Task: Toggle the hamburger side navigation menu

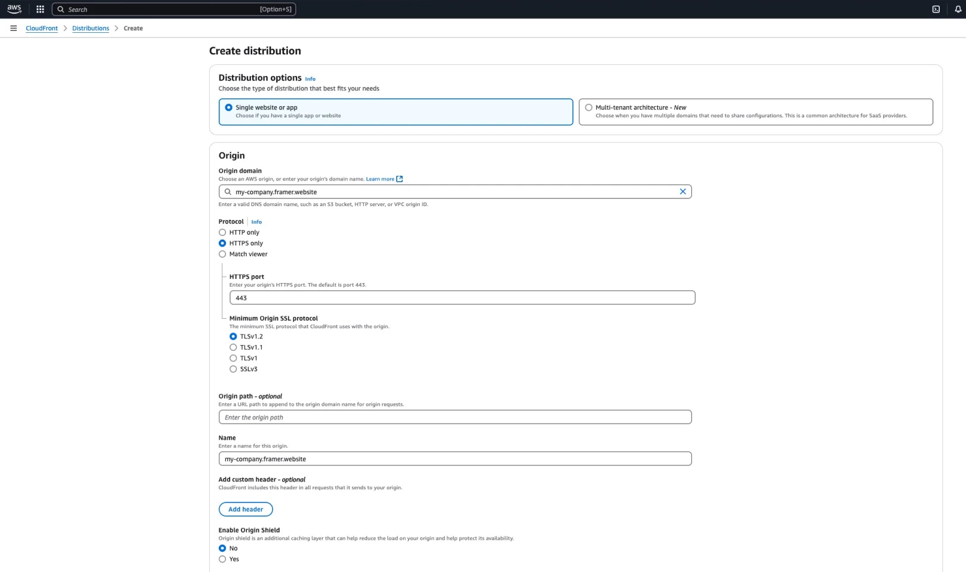Action: click(x=13, y=28)
